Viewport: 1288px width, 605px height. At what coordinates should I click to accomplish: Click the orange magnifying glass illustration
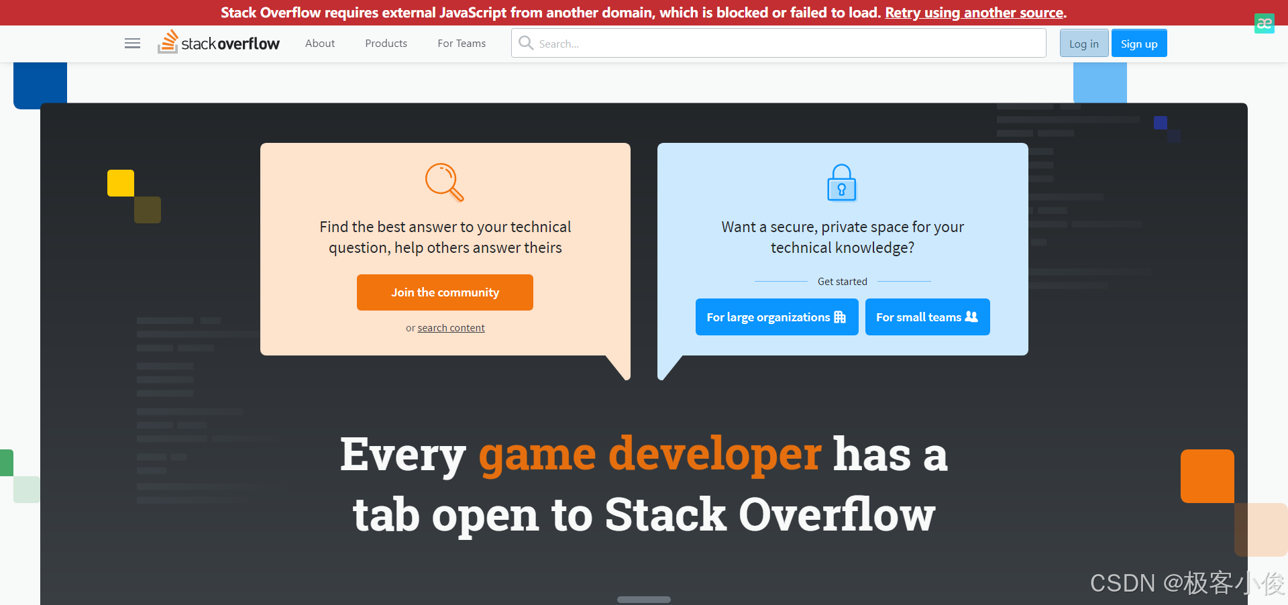(x=445, y=182)
